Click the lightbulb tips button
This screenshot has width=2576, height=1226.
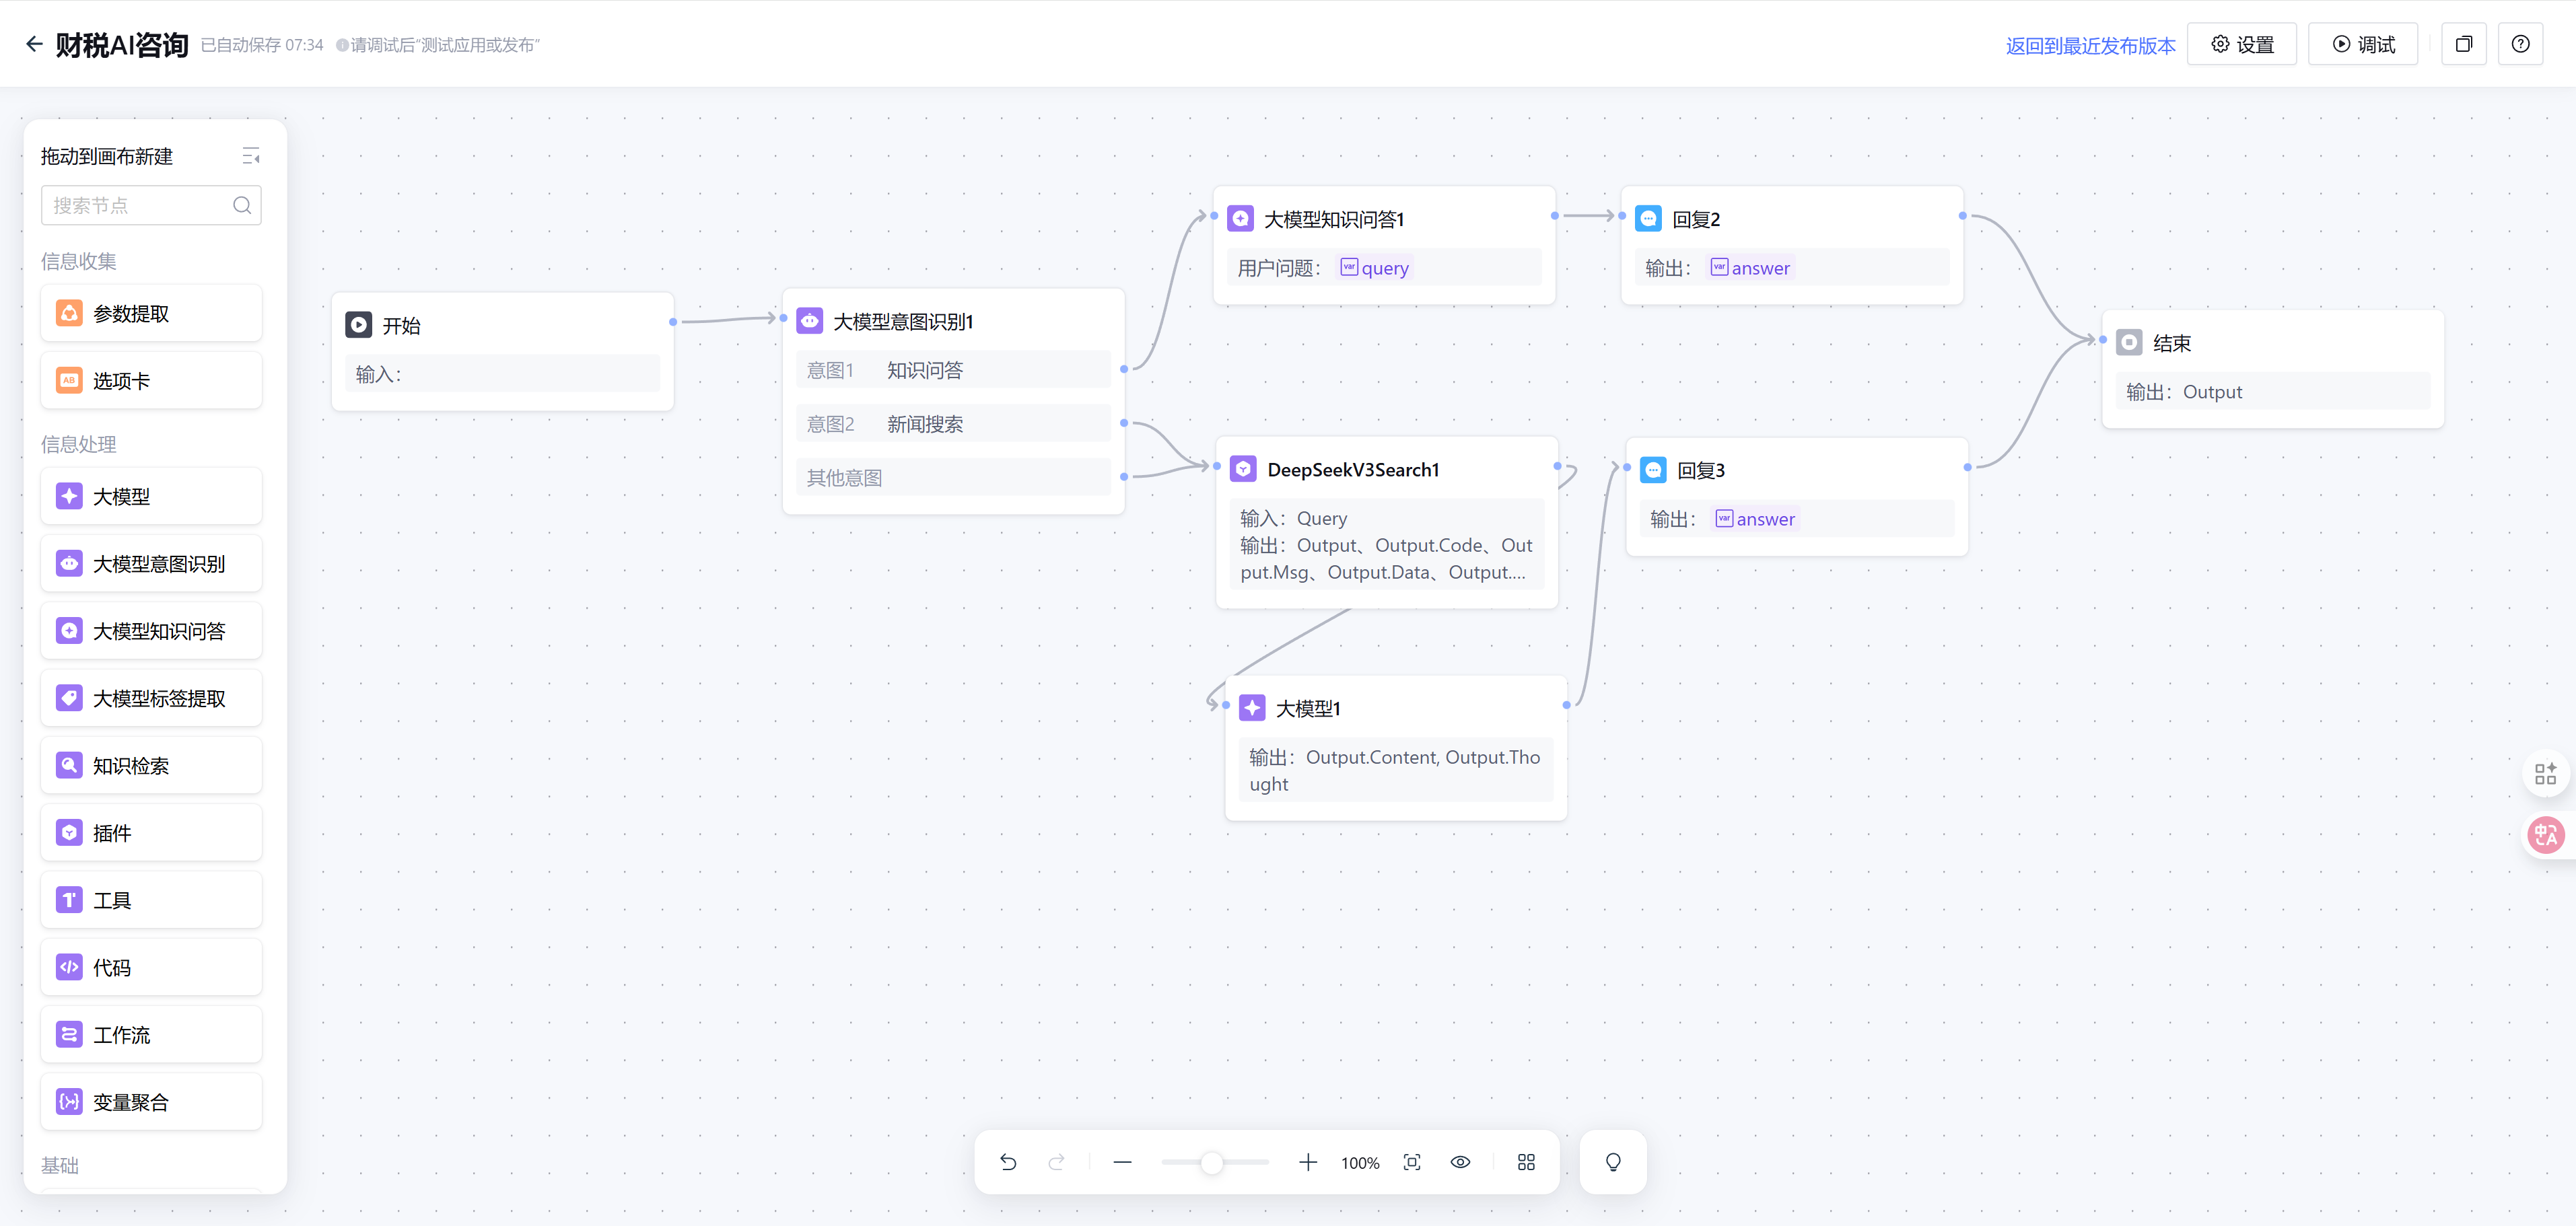point(1613,1162)
